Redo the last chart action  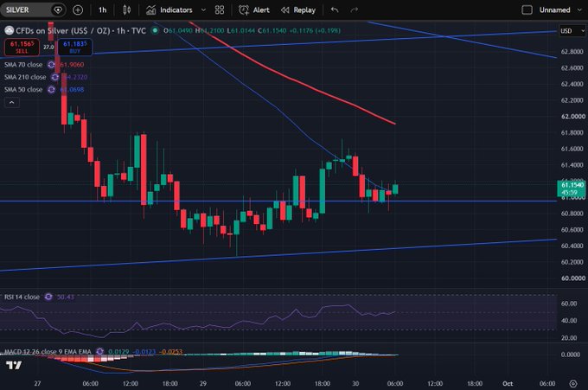click(x=354, y=10)
